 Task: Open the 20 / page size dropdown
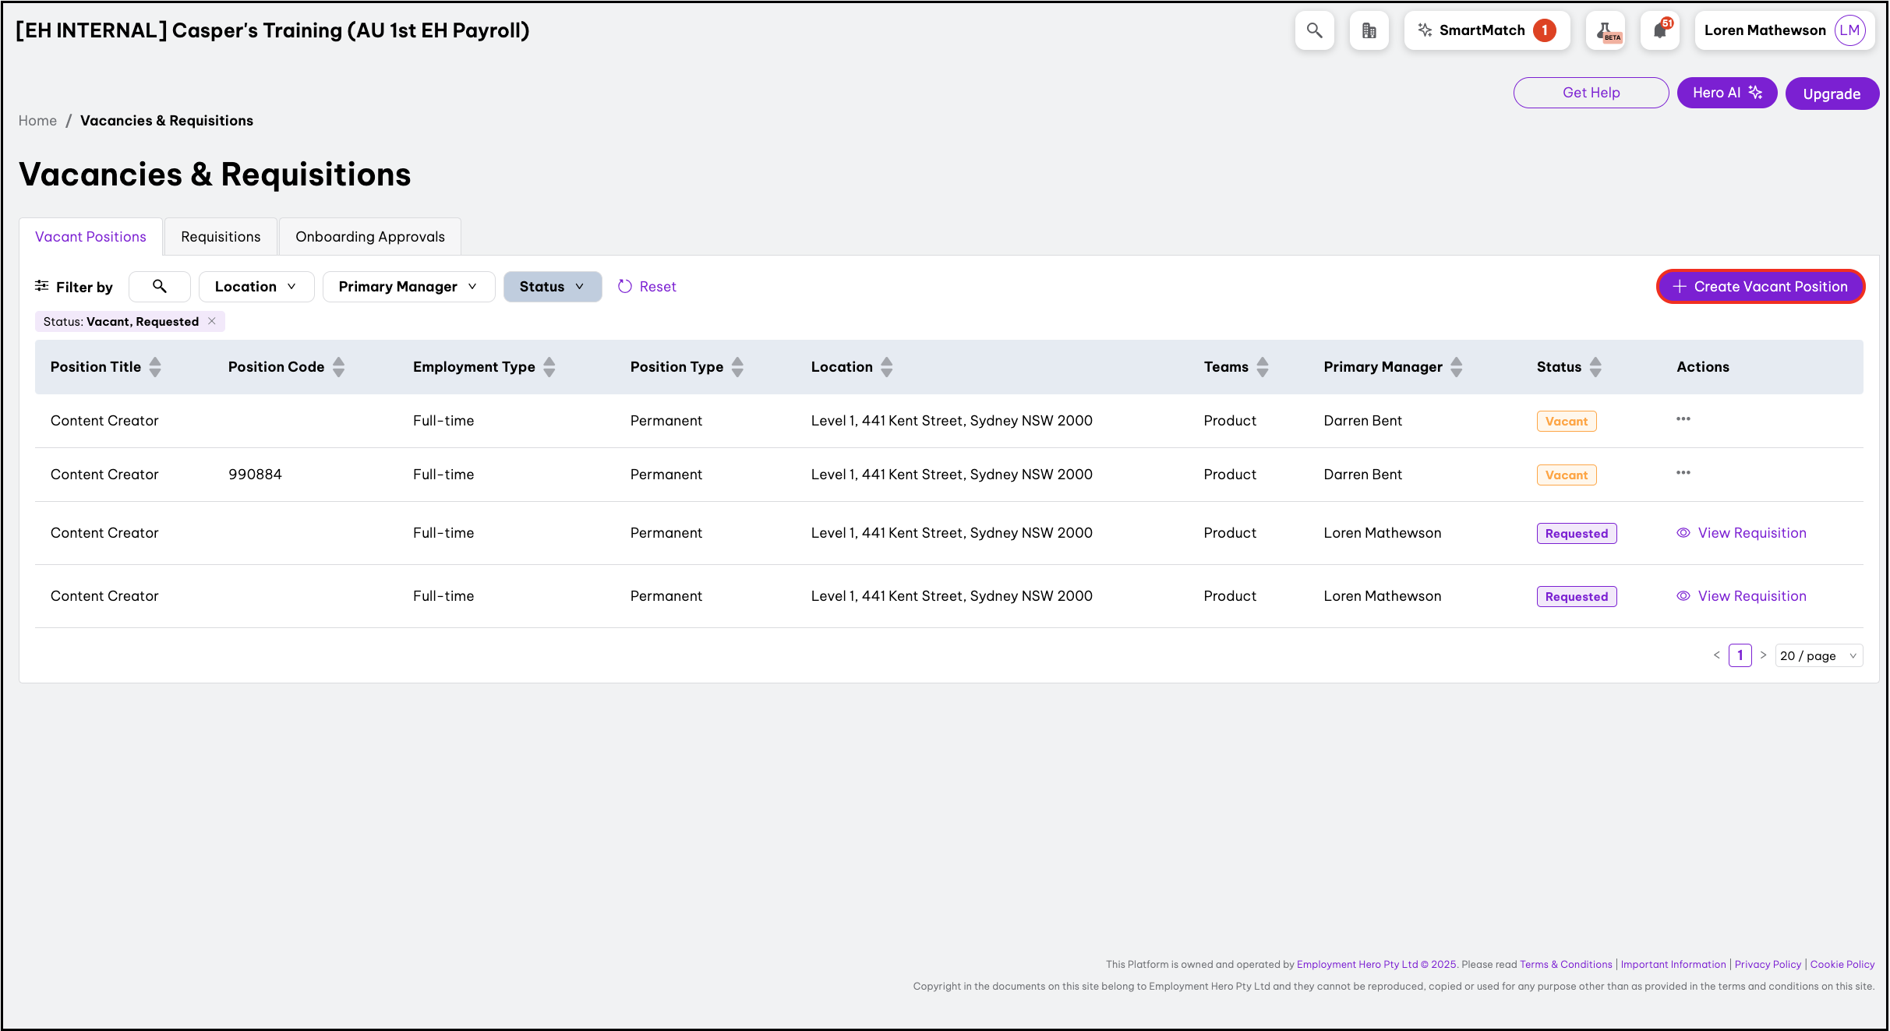(x=1818, y=656)
